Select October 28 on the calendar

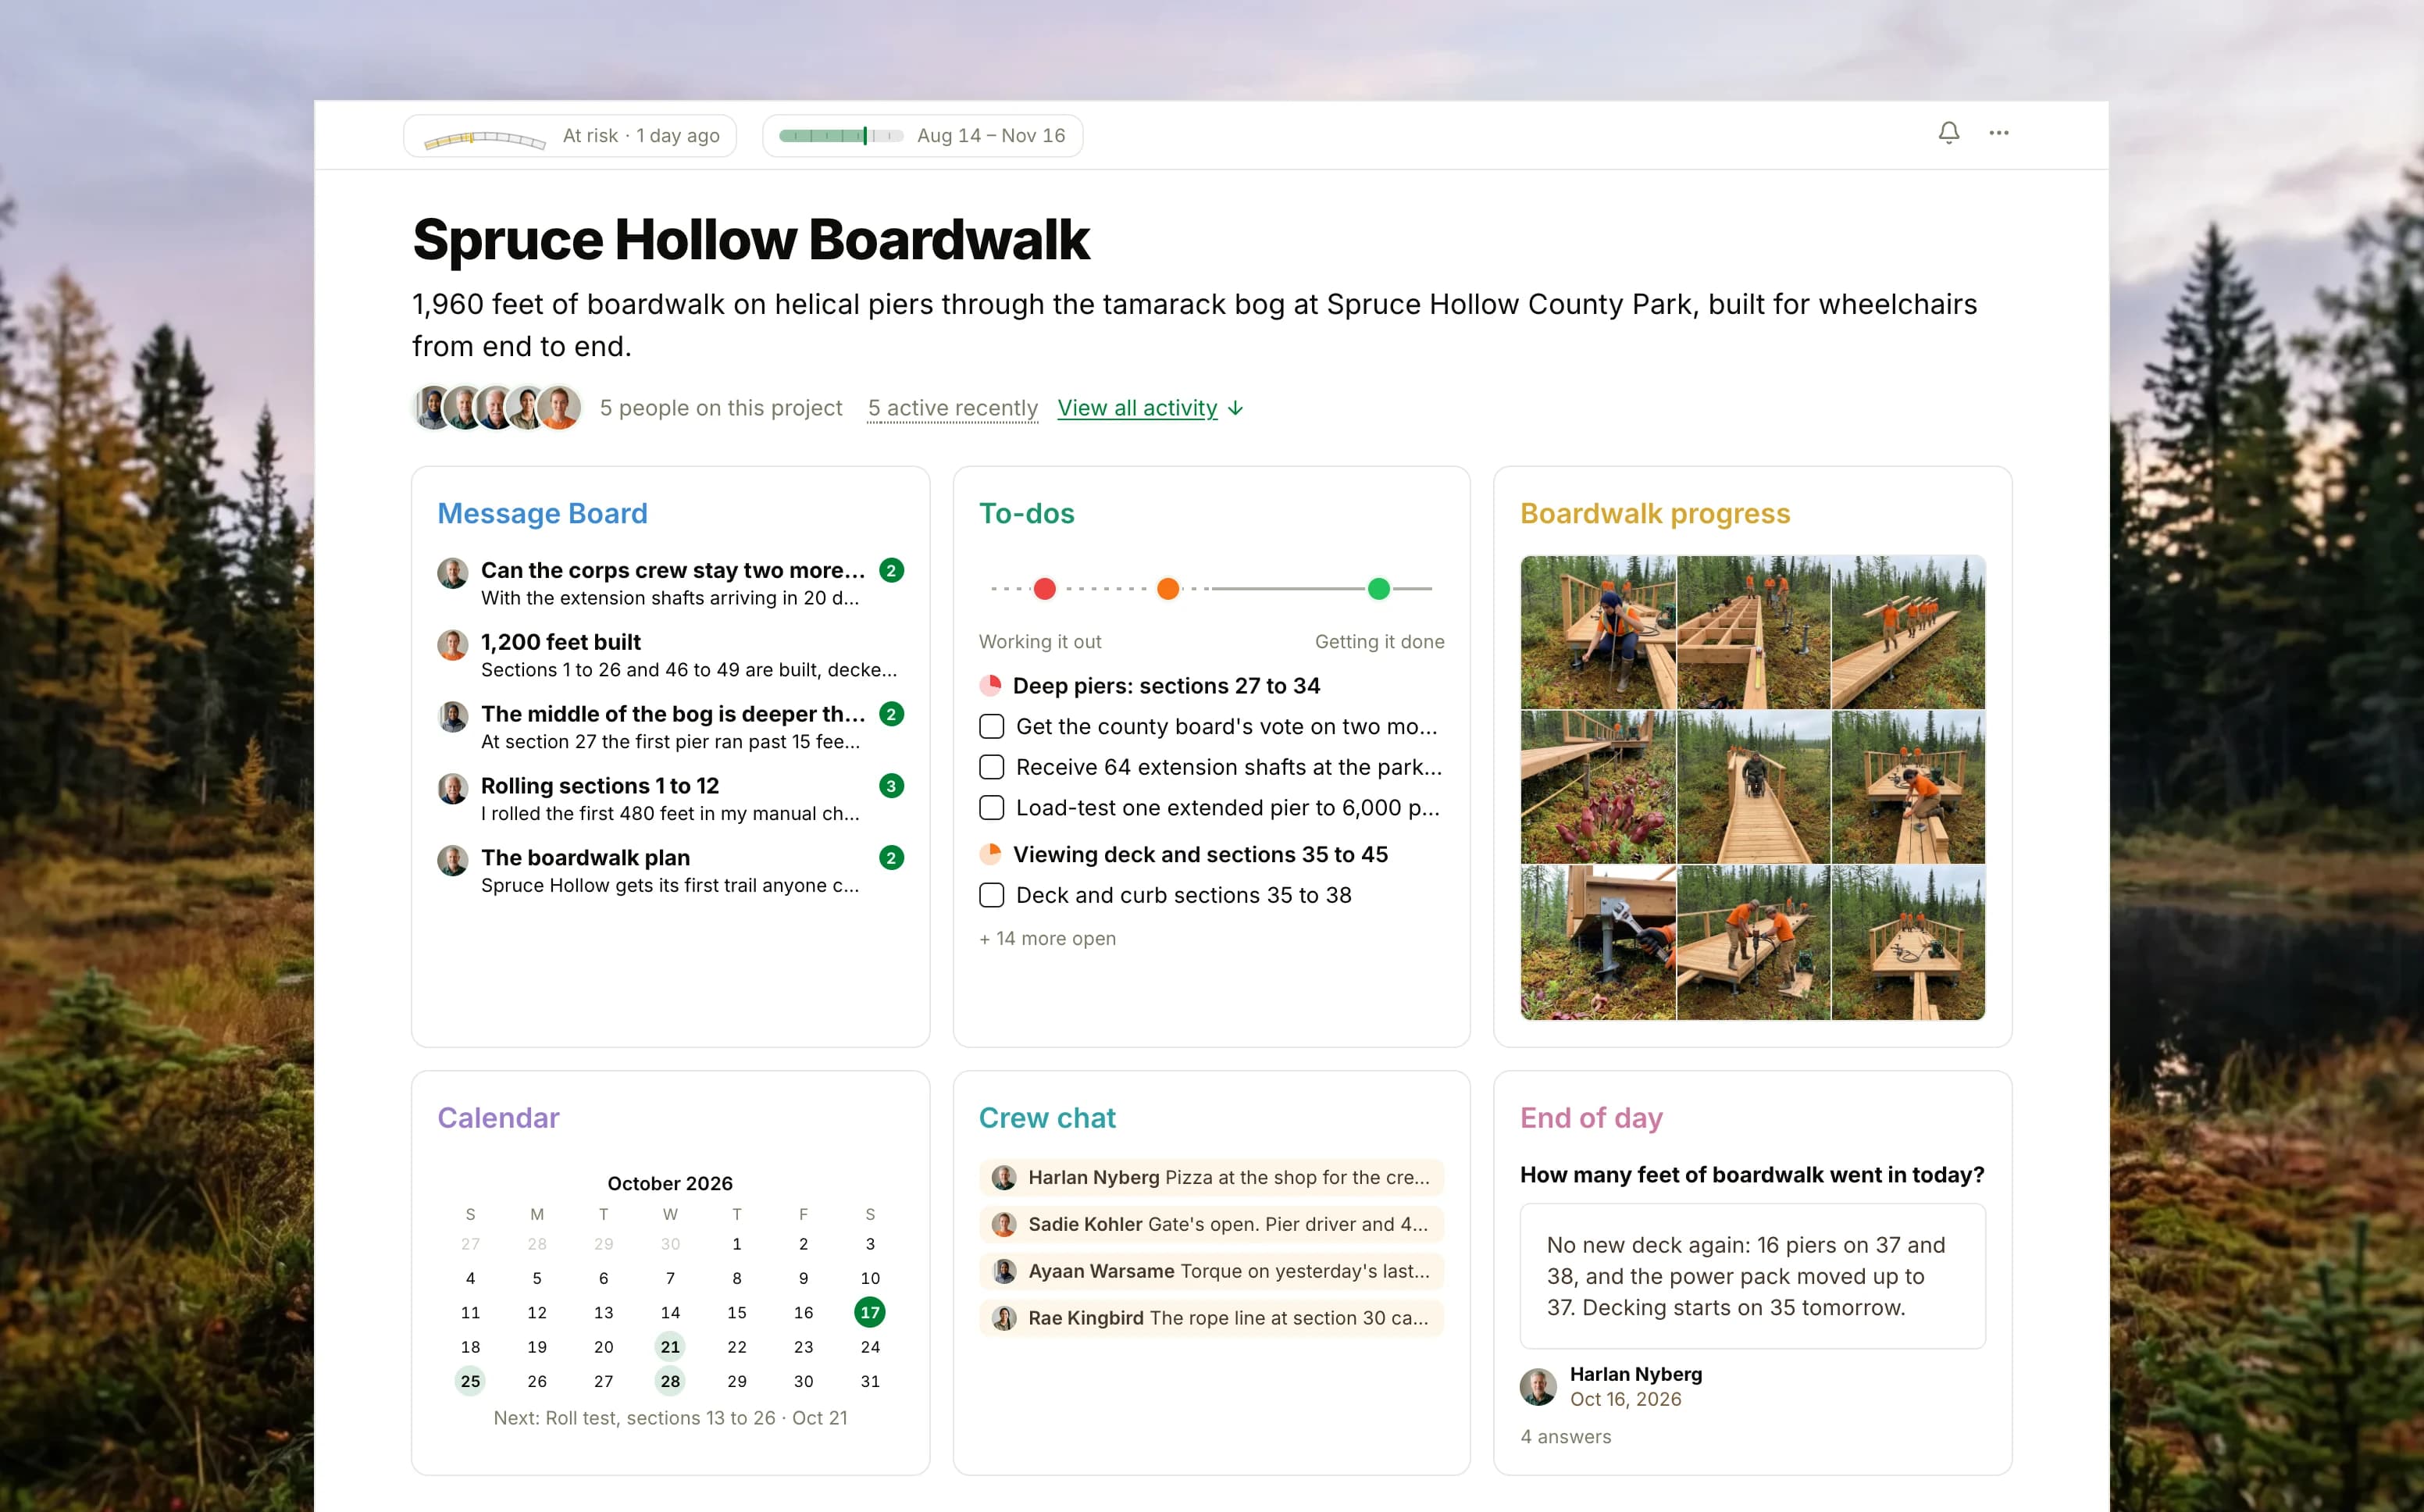point(670,1381)
